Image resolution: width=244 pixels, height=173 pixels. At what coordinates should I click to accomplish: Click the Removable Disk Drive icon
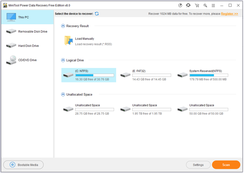click(x=11, y=31)
